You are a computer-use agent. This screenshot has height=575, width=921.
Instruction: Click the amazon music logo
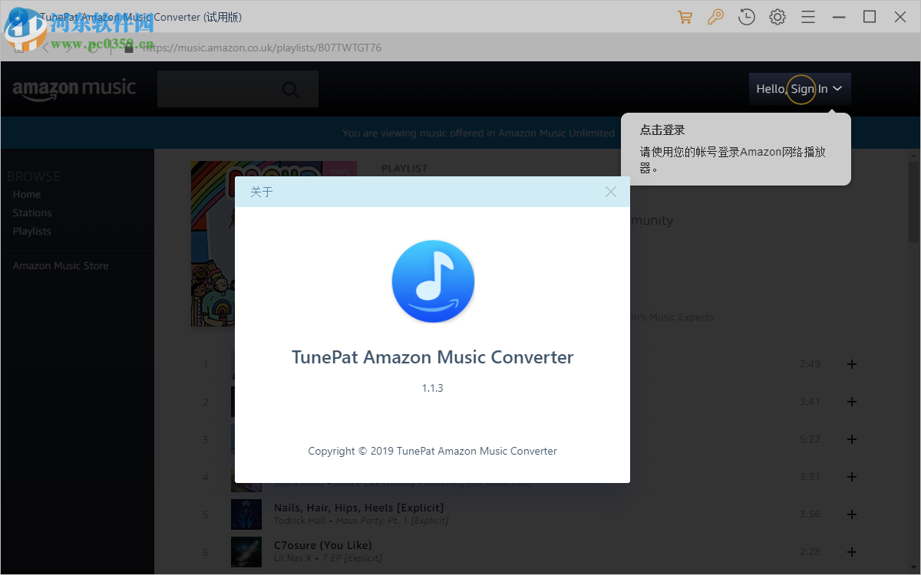click(74, 88)
